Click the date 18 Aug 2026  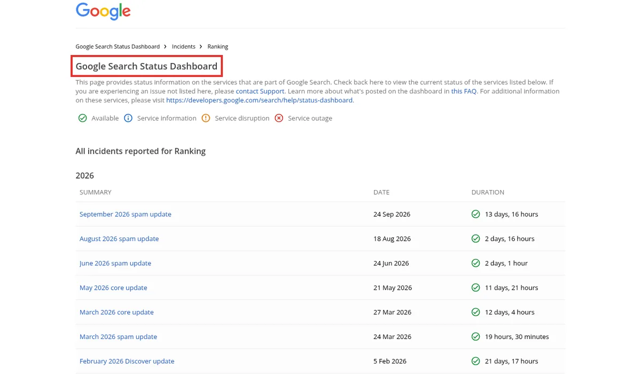pos(392,239)
